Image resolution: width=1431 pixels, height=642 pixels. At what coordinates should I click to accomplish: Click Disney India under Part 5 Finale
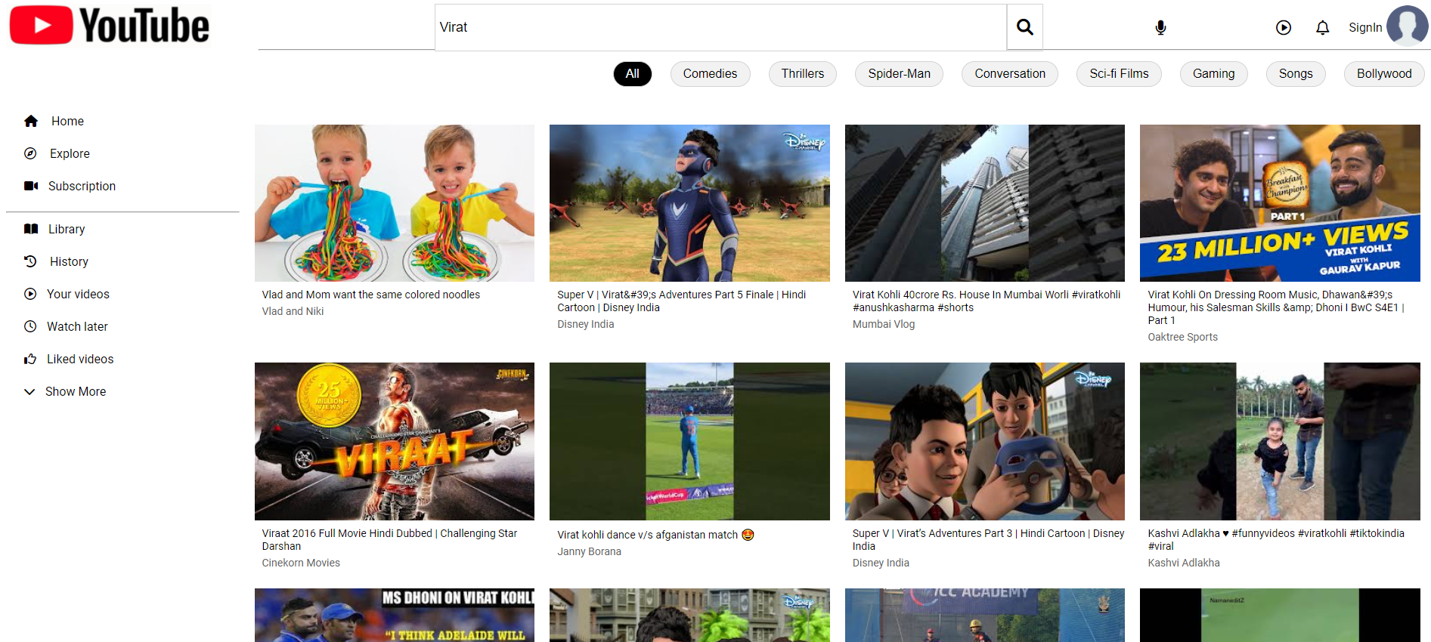coord(585,324)
